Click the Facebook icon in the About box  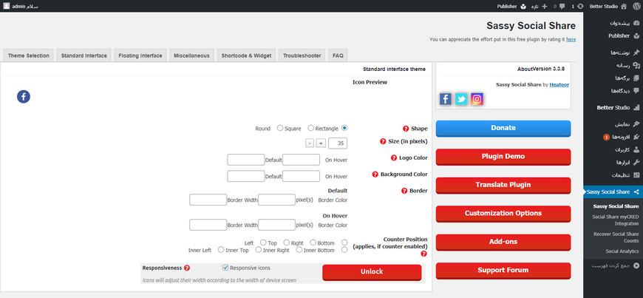click(446, 99)
